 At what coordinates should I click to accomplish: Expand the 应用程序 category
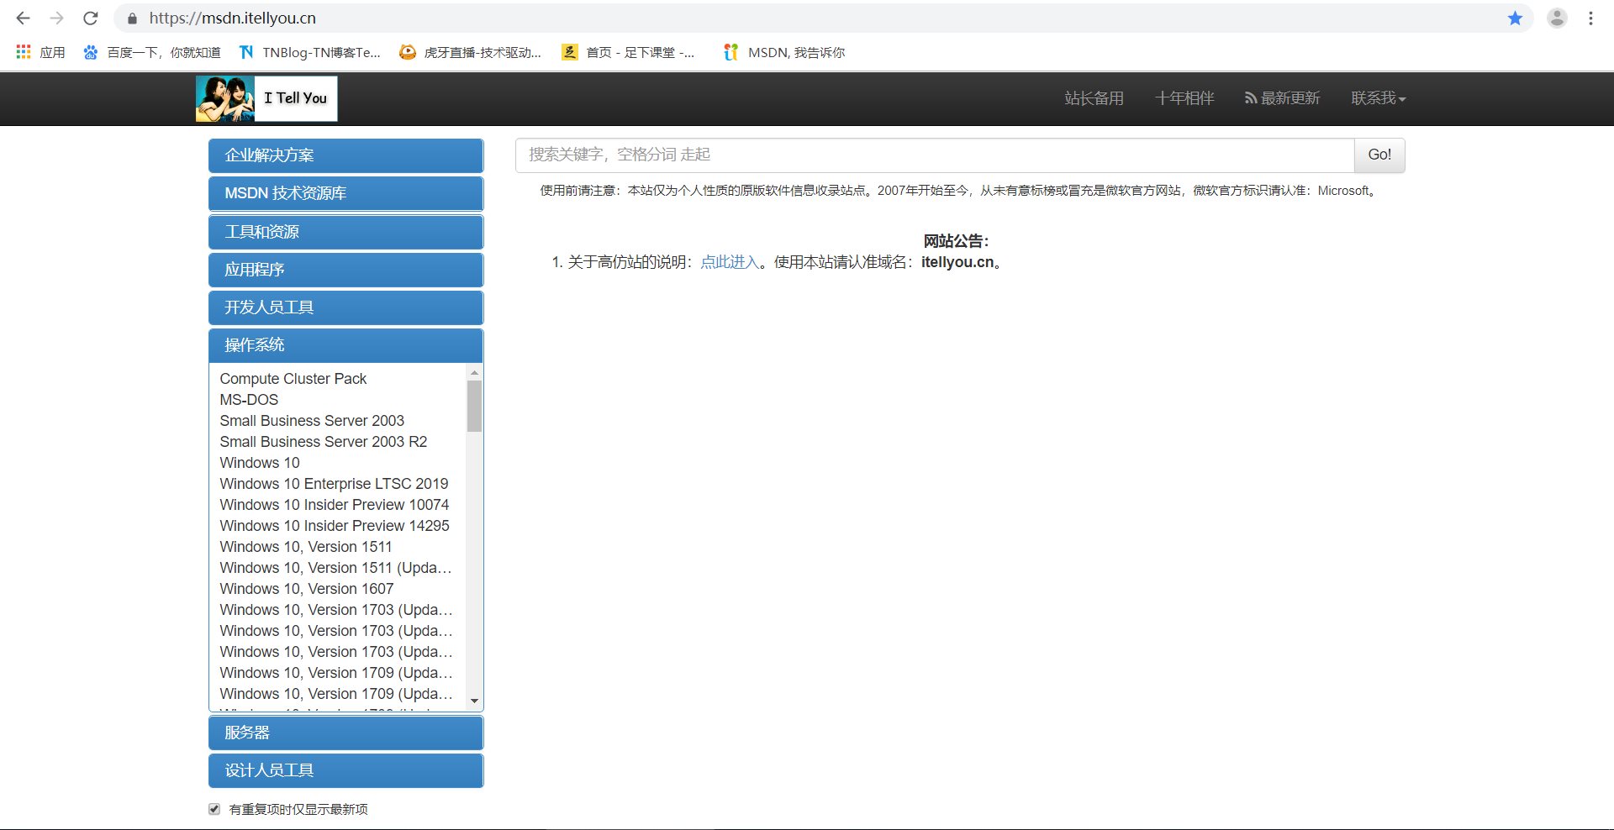[x=345, y=270]
